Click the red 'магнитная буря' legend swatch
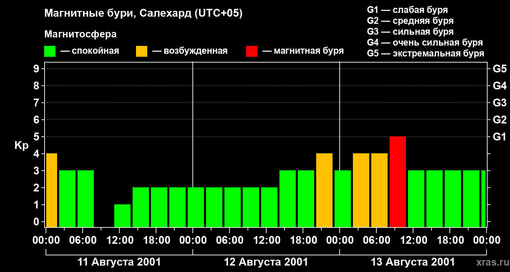 [252, 51]
